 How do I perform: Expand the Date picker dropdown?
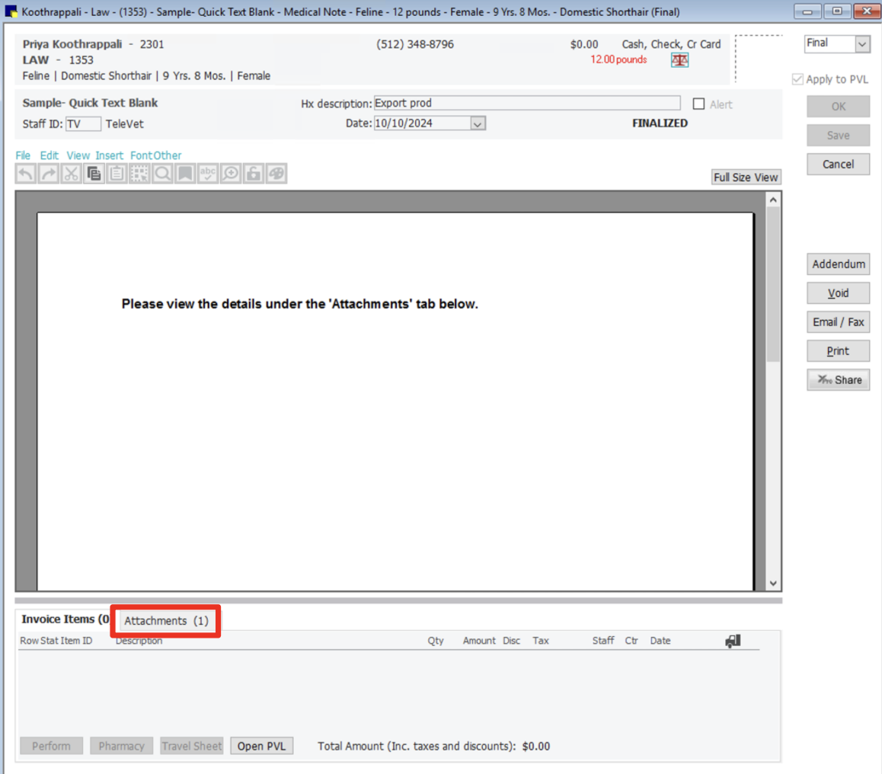[478, 123]
